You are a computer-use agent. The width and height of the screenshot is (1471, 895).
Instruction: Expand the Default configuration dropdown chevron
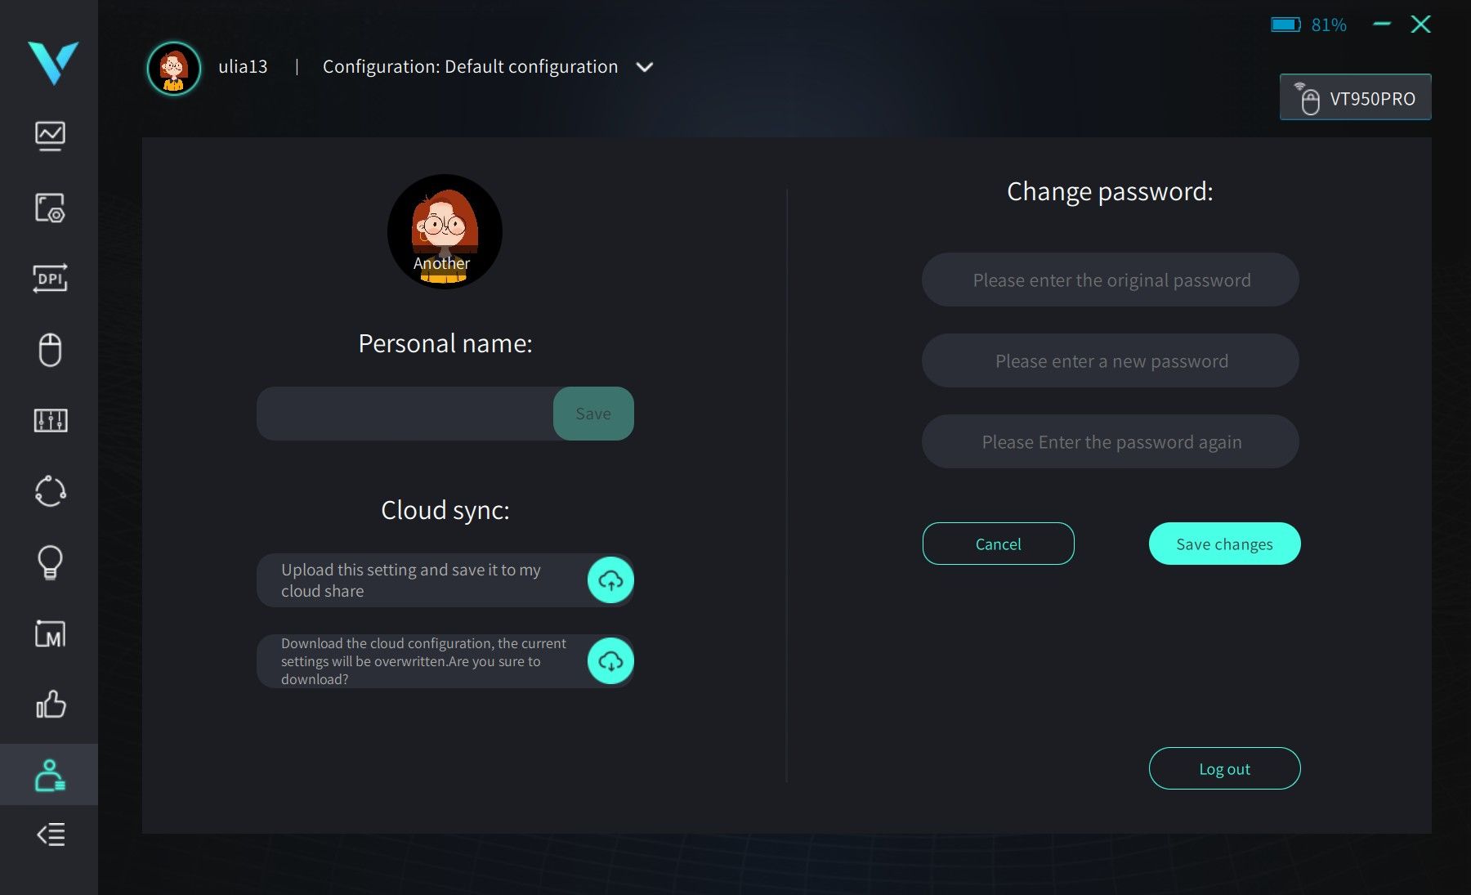click(645, 67)
